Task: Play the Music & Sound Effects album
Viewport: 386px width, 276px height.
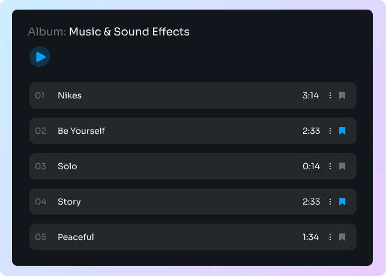Action: point(40,57)
